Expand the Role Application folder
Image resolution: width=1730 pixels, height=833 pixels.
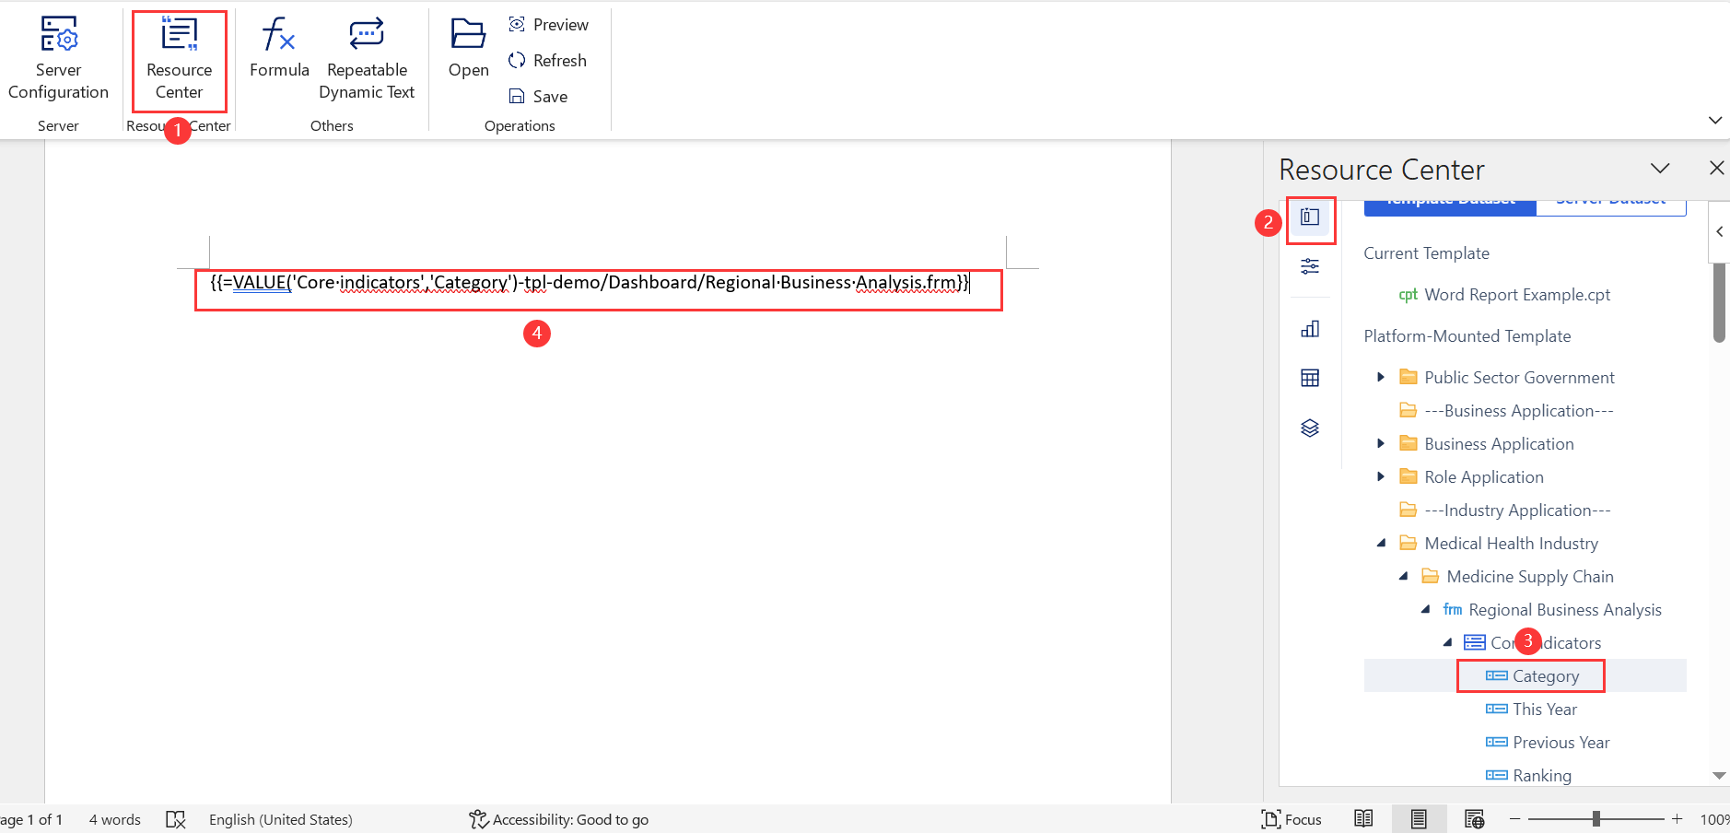click(1380, 476)
